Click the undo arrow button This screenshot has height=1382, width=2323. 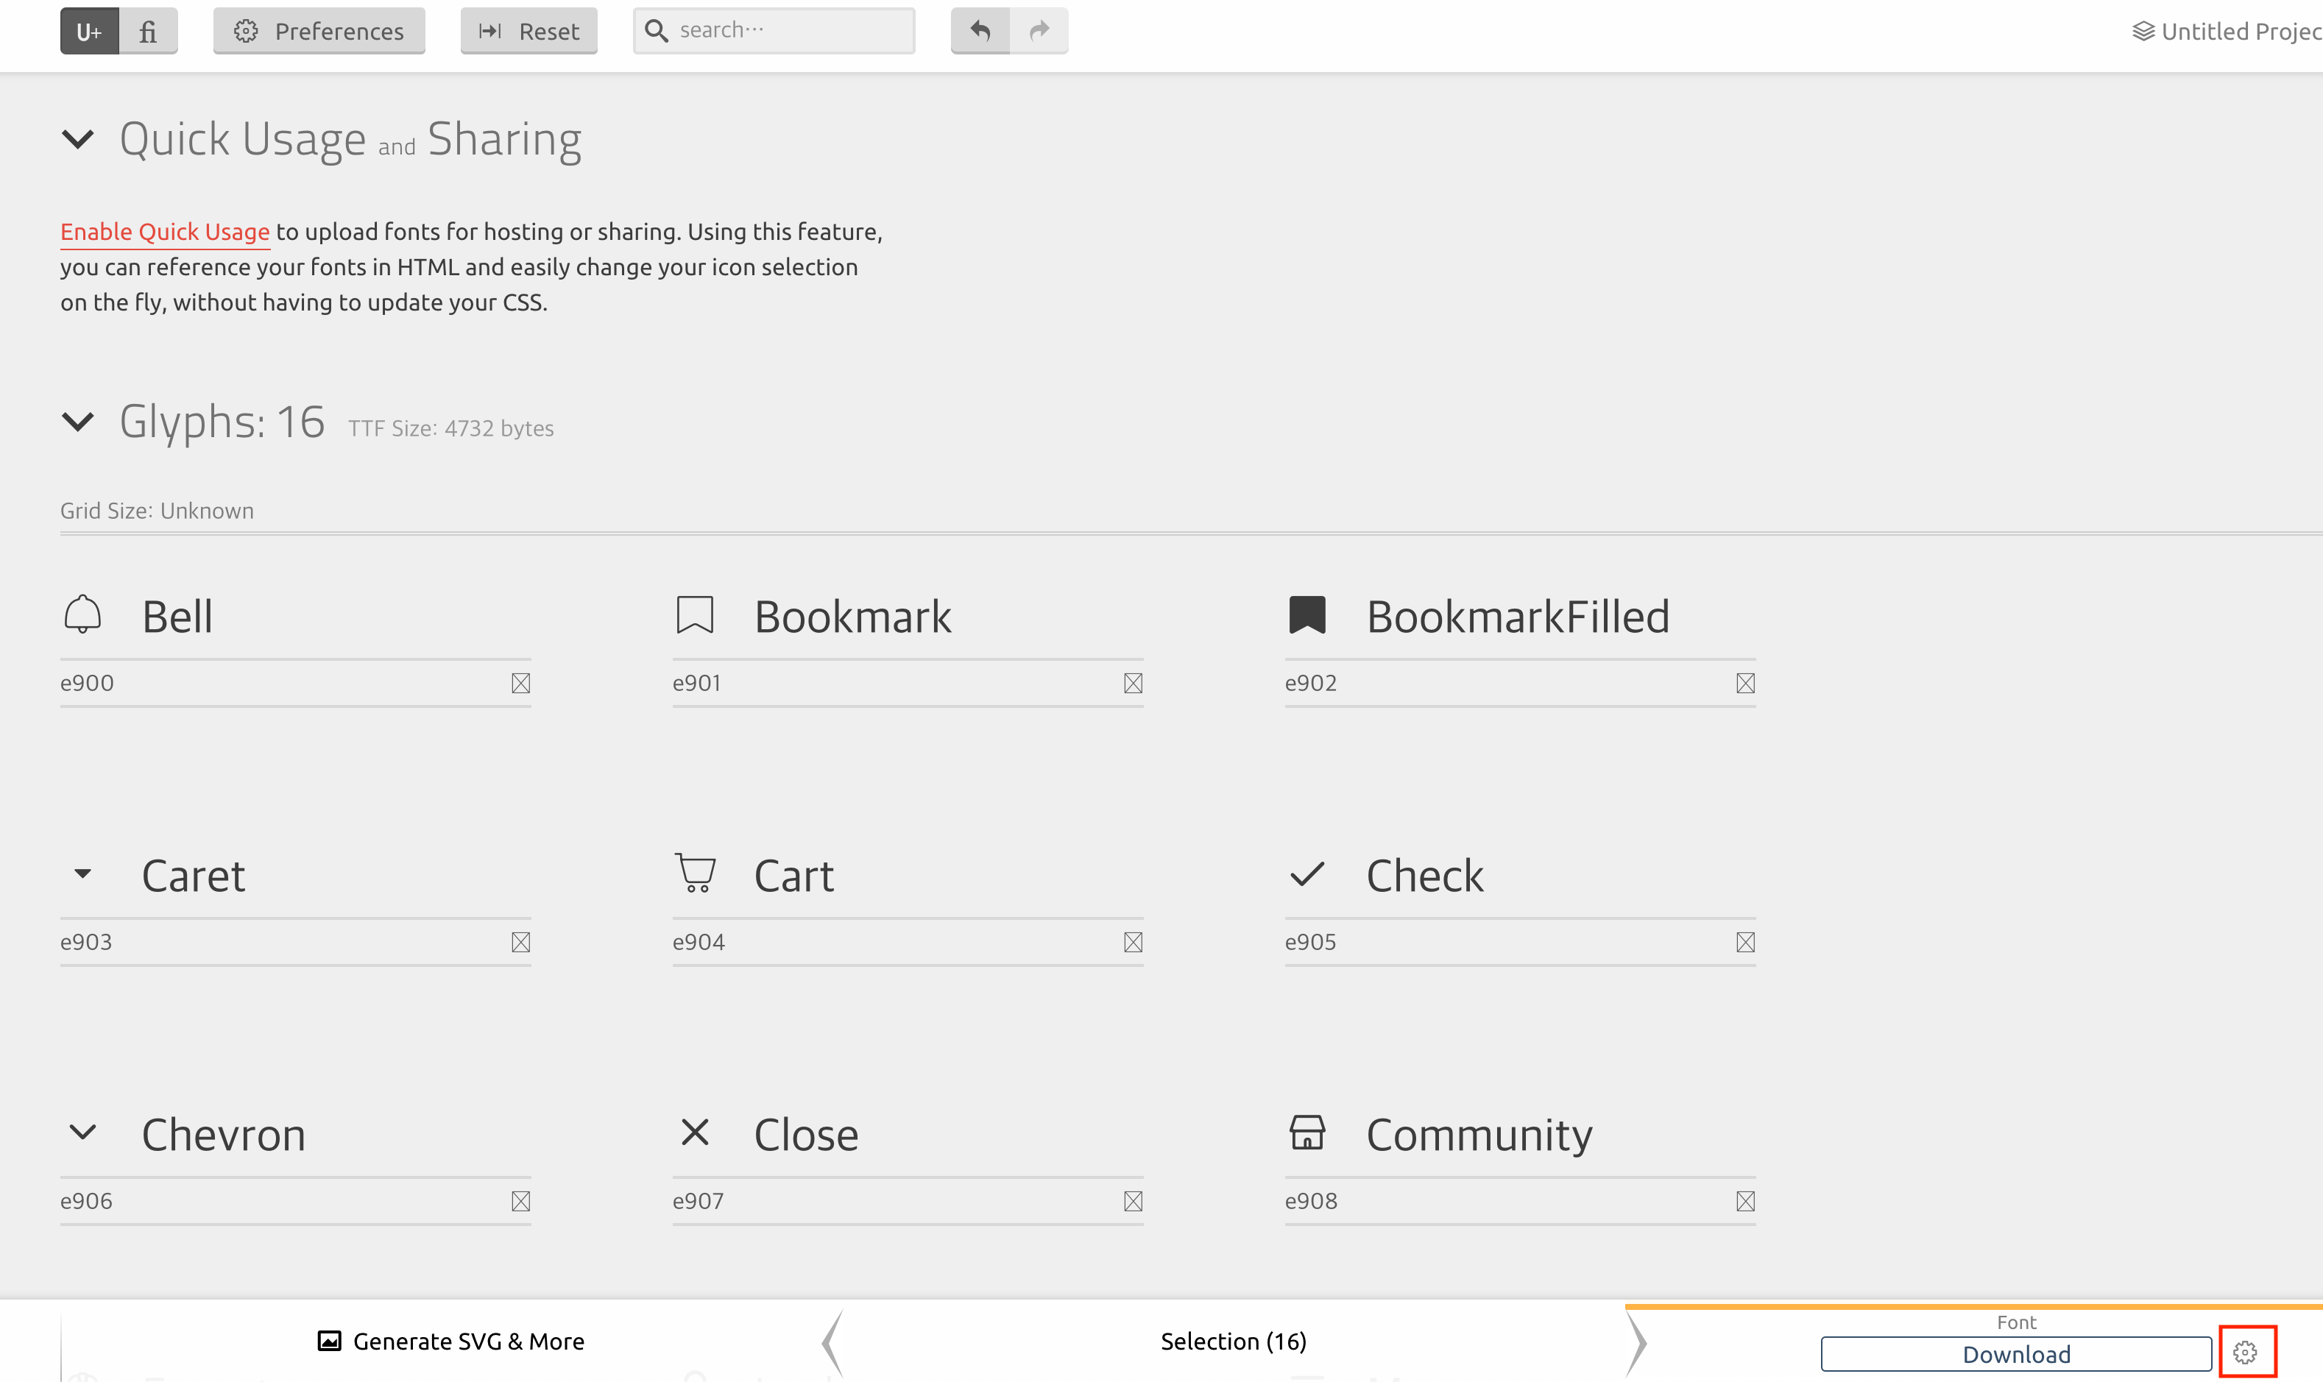(980, 31)
